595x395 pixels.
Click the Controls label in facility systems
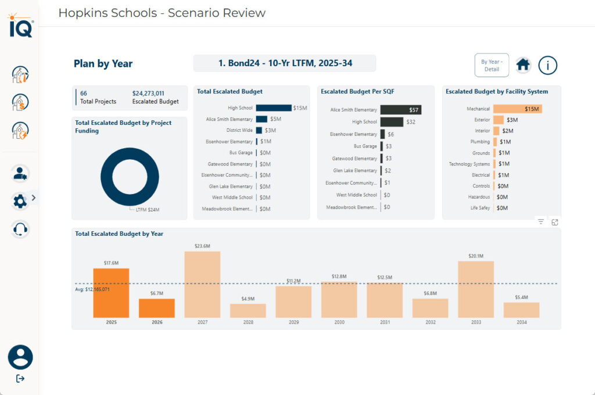[x=481, y=186]
